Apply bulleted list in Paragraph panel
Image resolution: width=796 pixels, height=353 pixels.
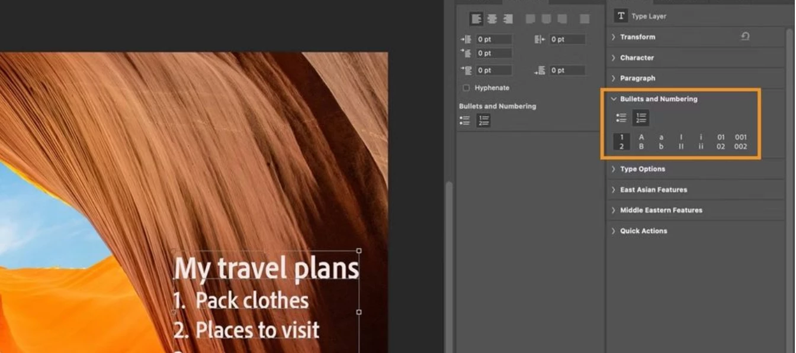coord(466,121)
